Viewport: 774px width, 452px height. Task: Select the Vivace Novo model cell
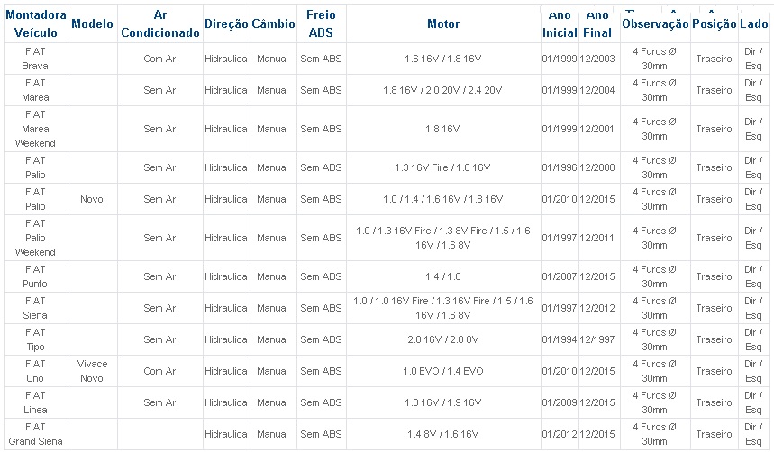92,371
